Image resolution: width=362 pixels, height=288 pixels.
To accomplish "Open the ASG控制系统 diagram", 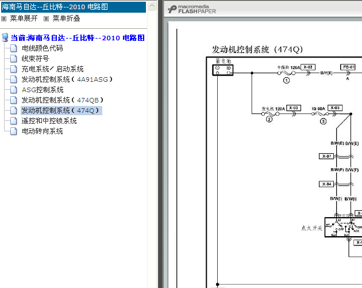I will [43, 90].
